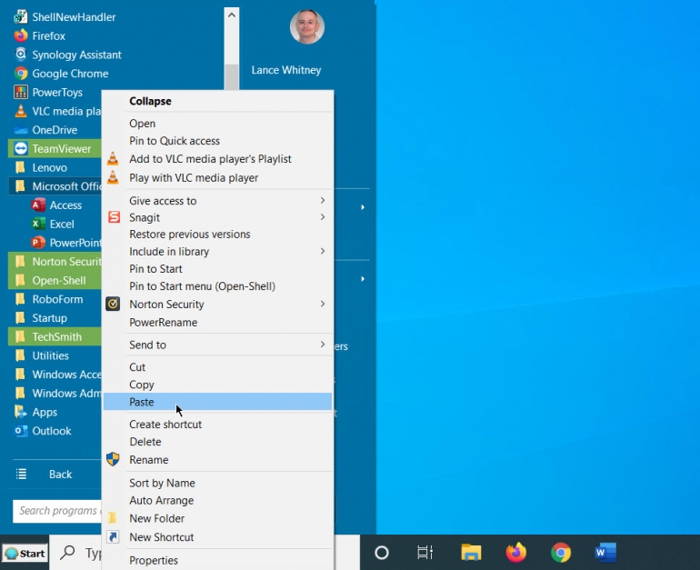This screenshot has height=570, width=700.
Task: Open the Synology Assistant program entry
Action: [x=76, y=55]
